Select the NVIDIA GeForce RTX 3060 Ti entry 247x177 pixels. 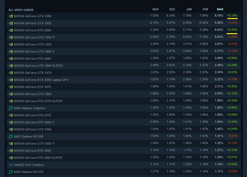pyautogui.click(x=34, y=122)
